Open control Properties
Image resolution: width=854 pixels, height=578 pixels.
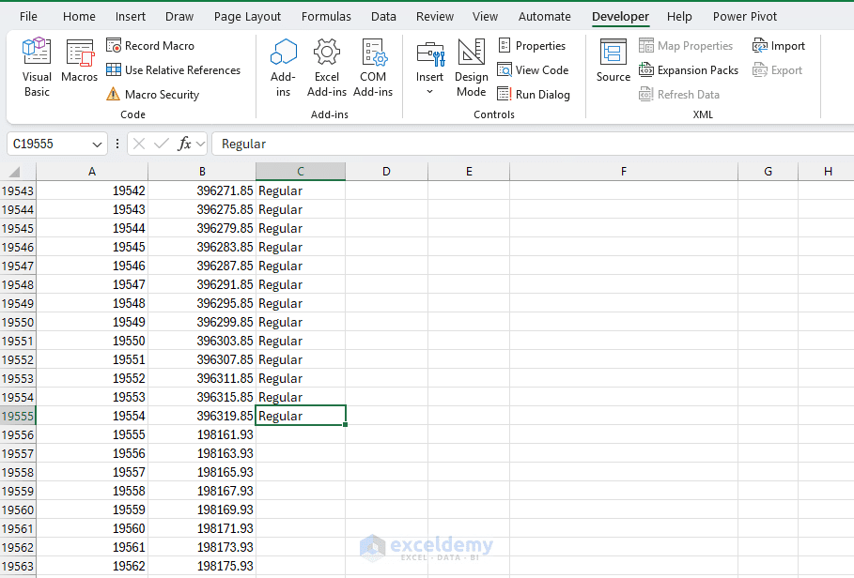pyautogui.click(x=532, y=46)
